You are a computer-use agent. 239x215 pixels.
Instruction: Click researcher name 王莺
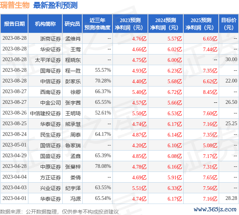[76, 49]
